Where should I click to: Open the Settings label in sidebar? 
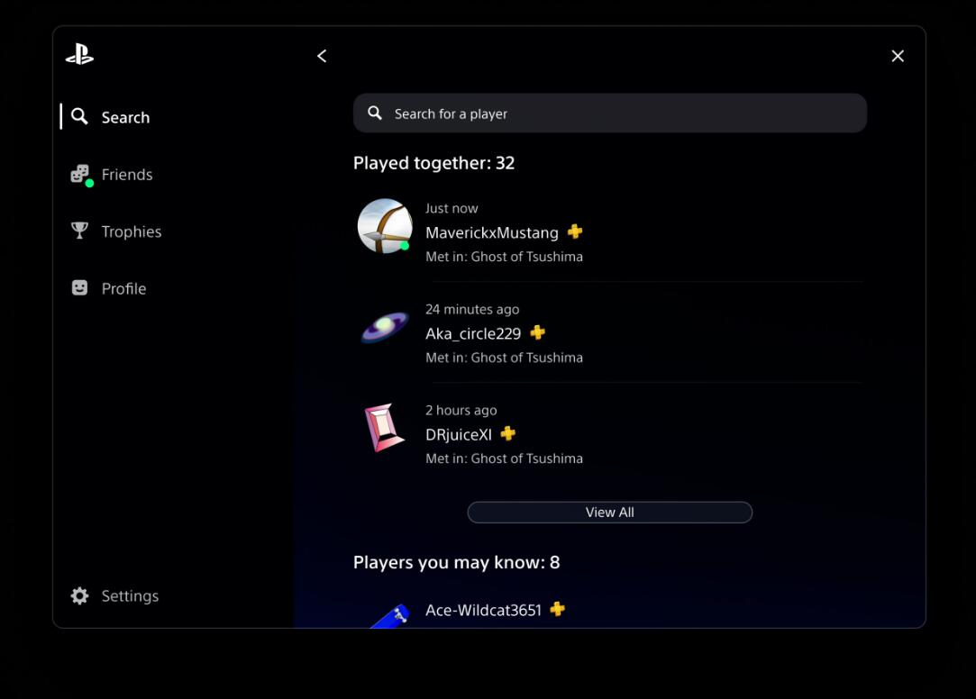point(130,596)
